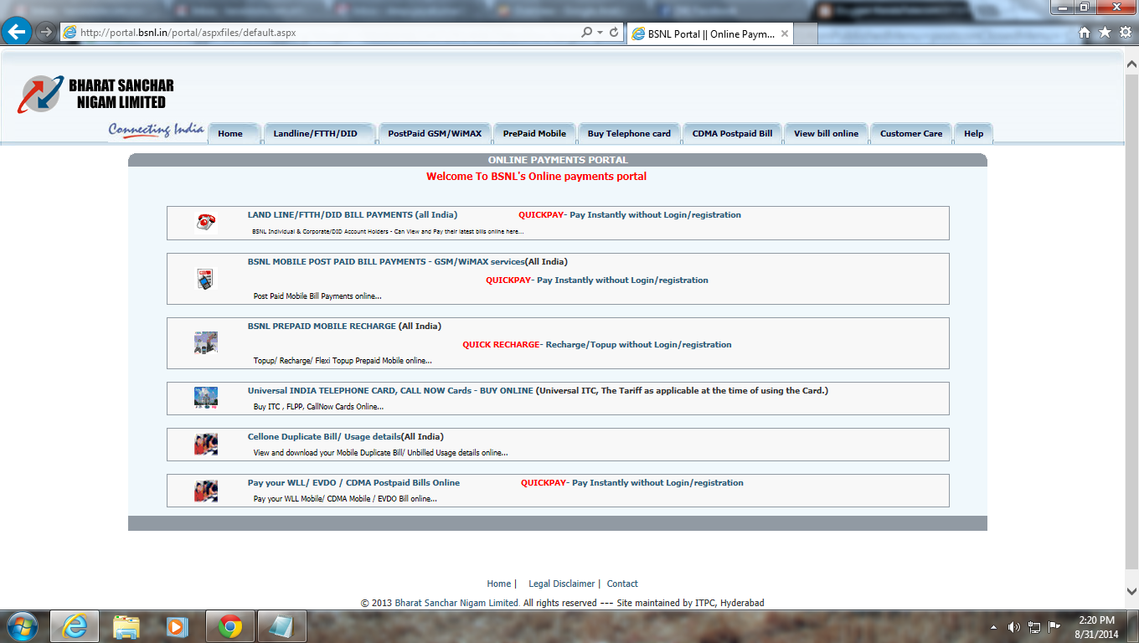Click the red telephone landline icon
The image size is (1139, 643).
point(206,222)
